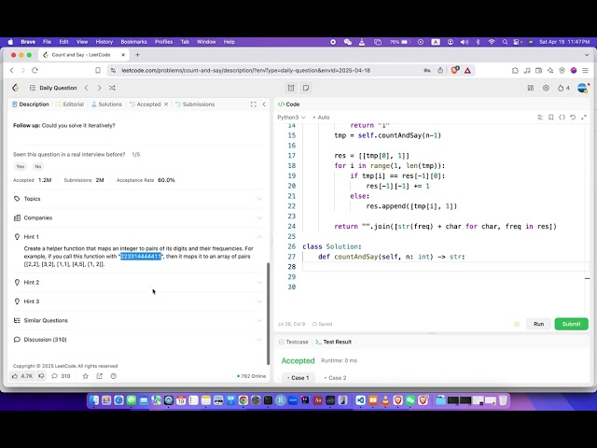The image size is (597, 448).
Task: Click the description panel scrollbar
Action: 268,314
